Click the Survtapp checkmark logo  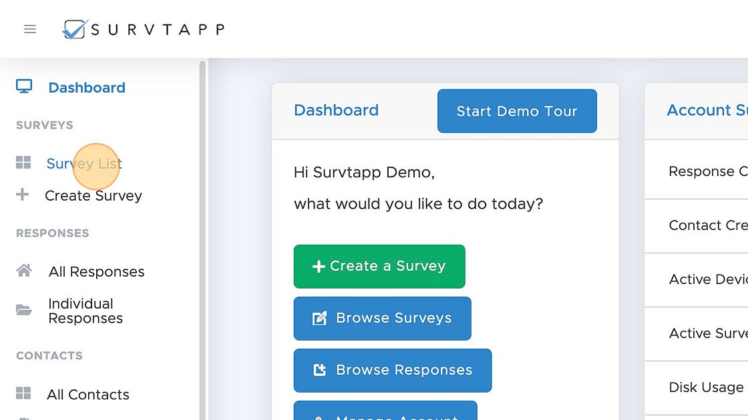click(75, 29)
